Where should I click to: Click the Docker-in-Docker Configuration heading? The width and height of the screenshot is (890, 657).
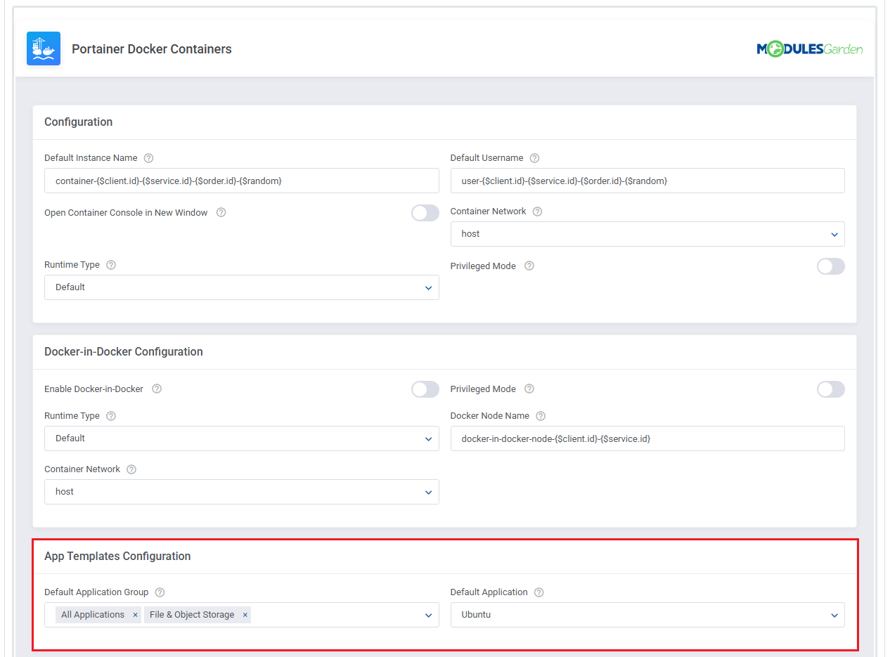point(124,352)
